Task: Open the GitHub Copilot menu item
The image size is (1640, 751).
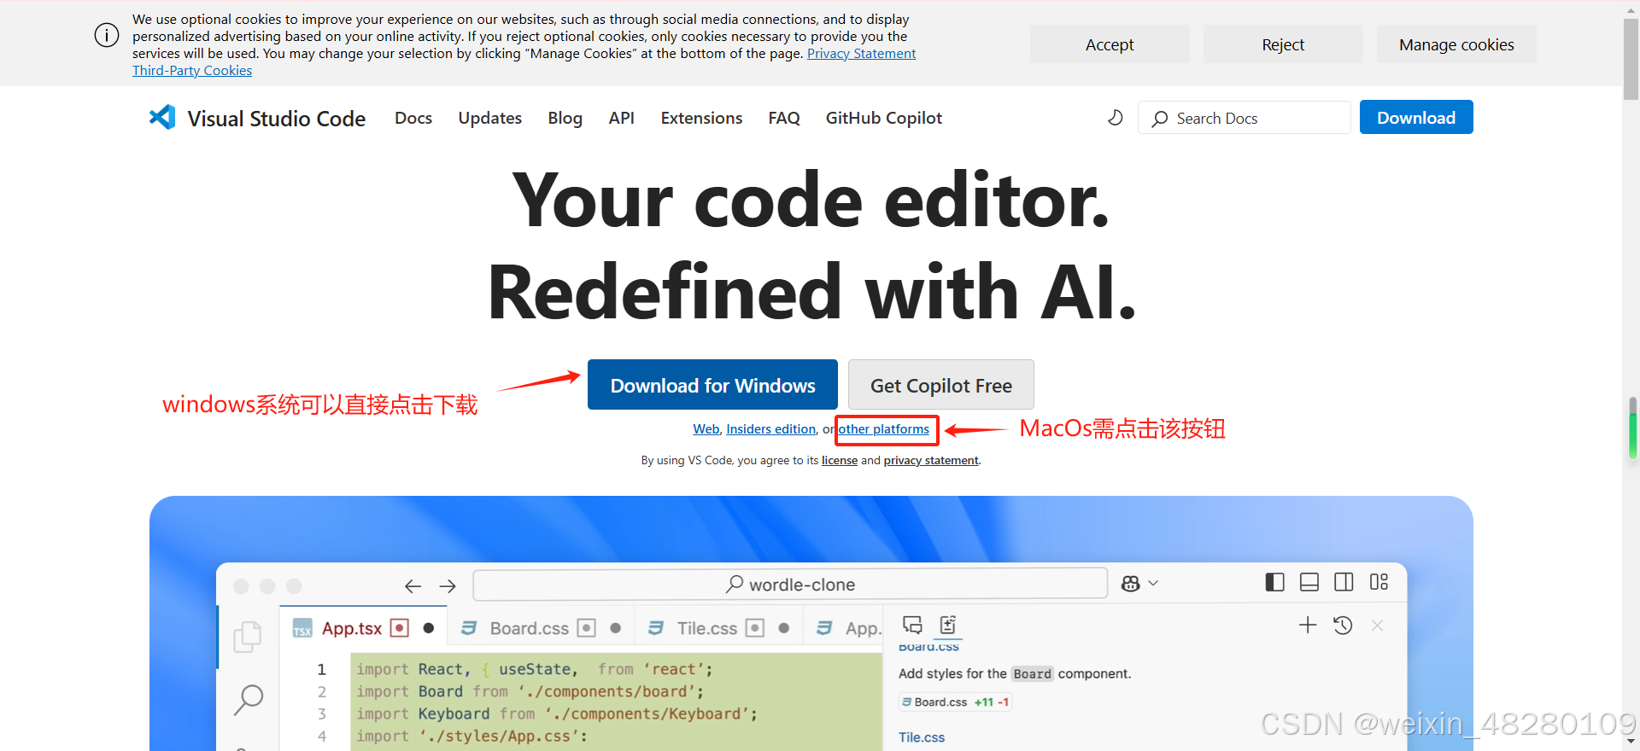Action: tap(884, 118)
